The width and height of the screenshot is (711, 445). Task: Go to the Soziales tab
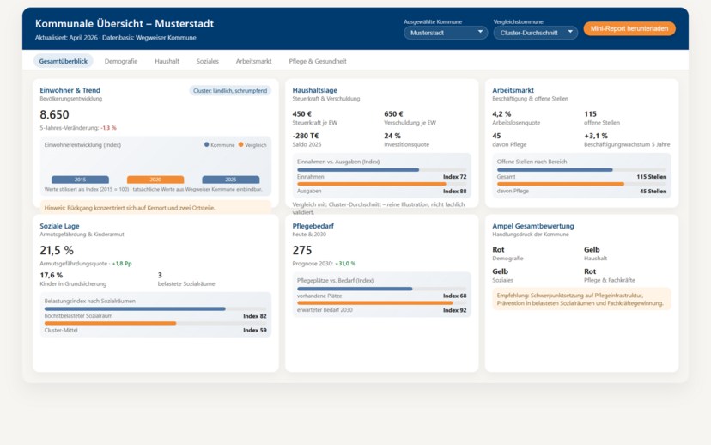207,61
